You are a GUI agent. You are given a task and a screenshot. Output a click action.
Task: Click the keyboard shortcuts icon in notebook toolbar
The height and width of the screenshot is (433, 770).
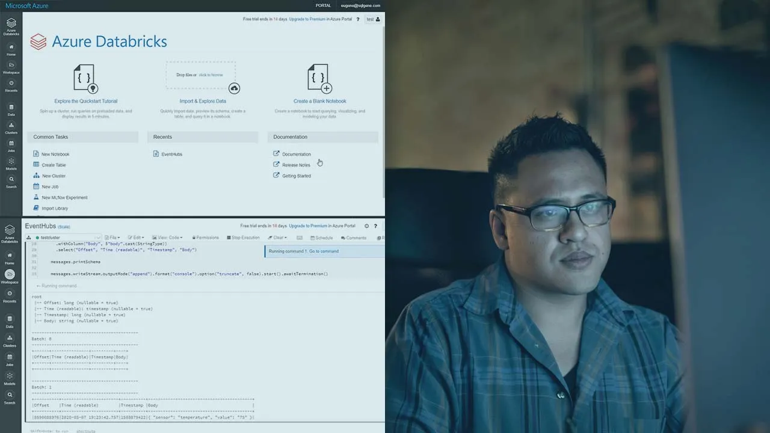[x=300, y=238]
